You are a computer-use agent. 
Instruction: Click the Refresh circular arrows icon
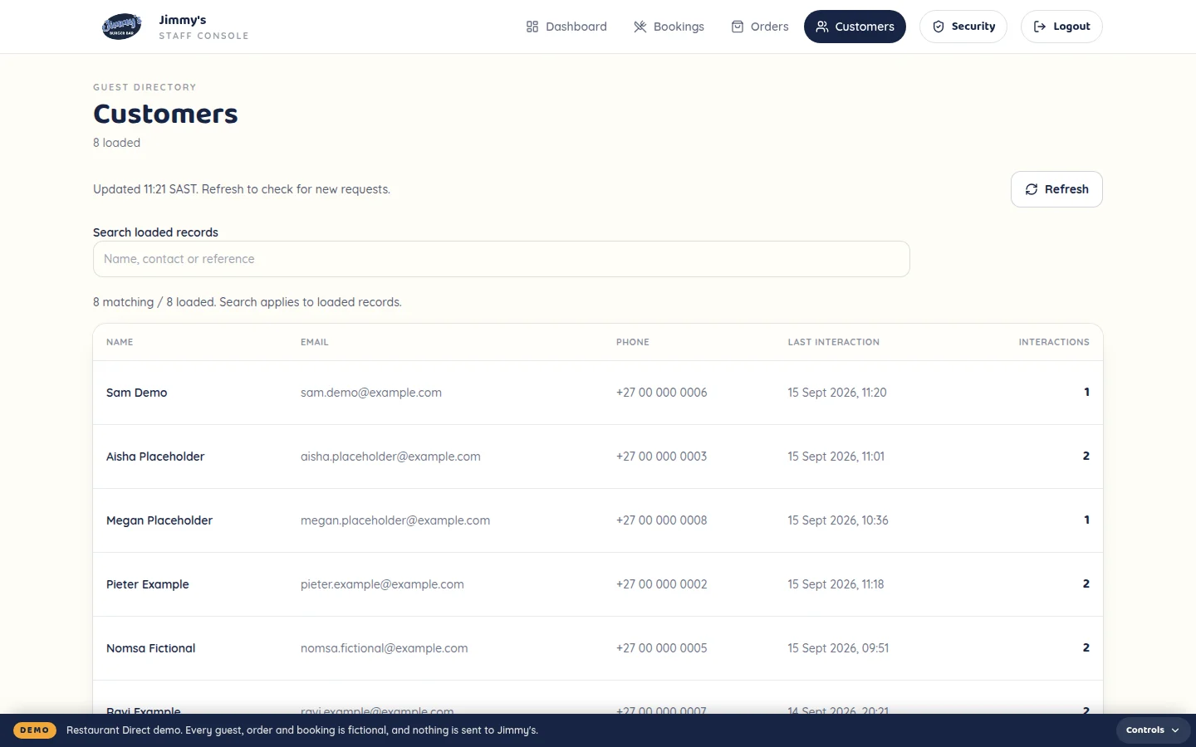[x=1032, y=189]
